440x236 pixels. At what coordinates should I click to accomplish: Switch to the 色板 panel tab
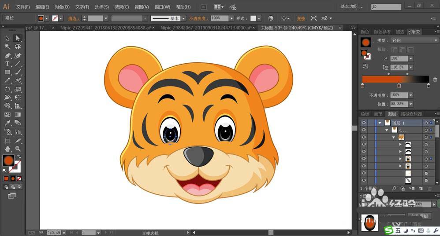[365, 114]
